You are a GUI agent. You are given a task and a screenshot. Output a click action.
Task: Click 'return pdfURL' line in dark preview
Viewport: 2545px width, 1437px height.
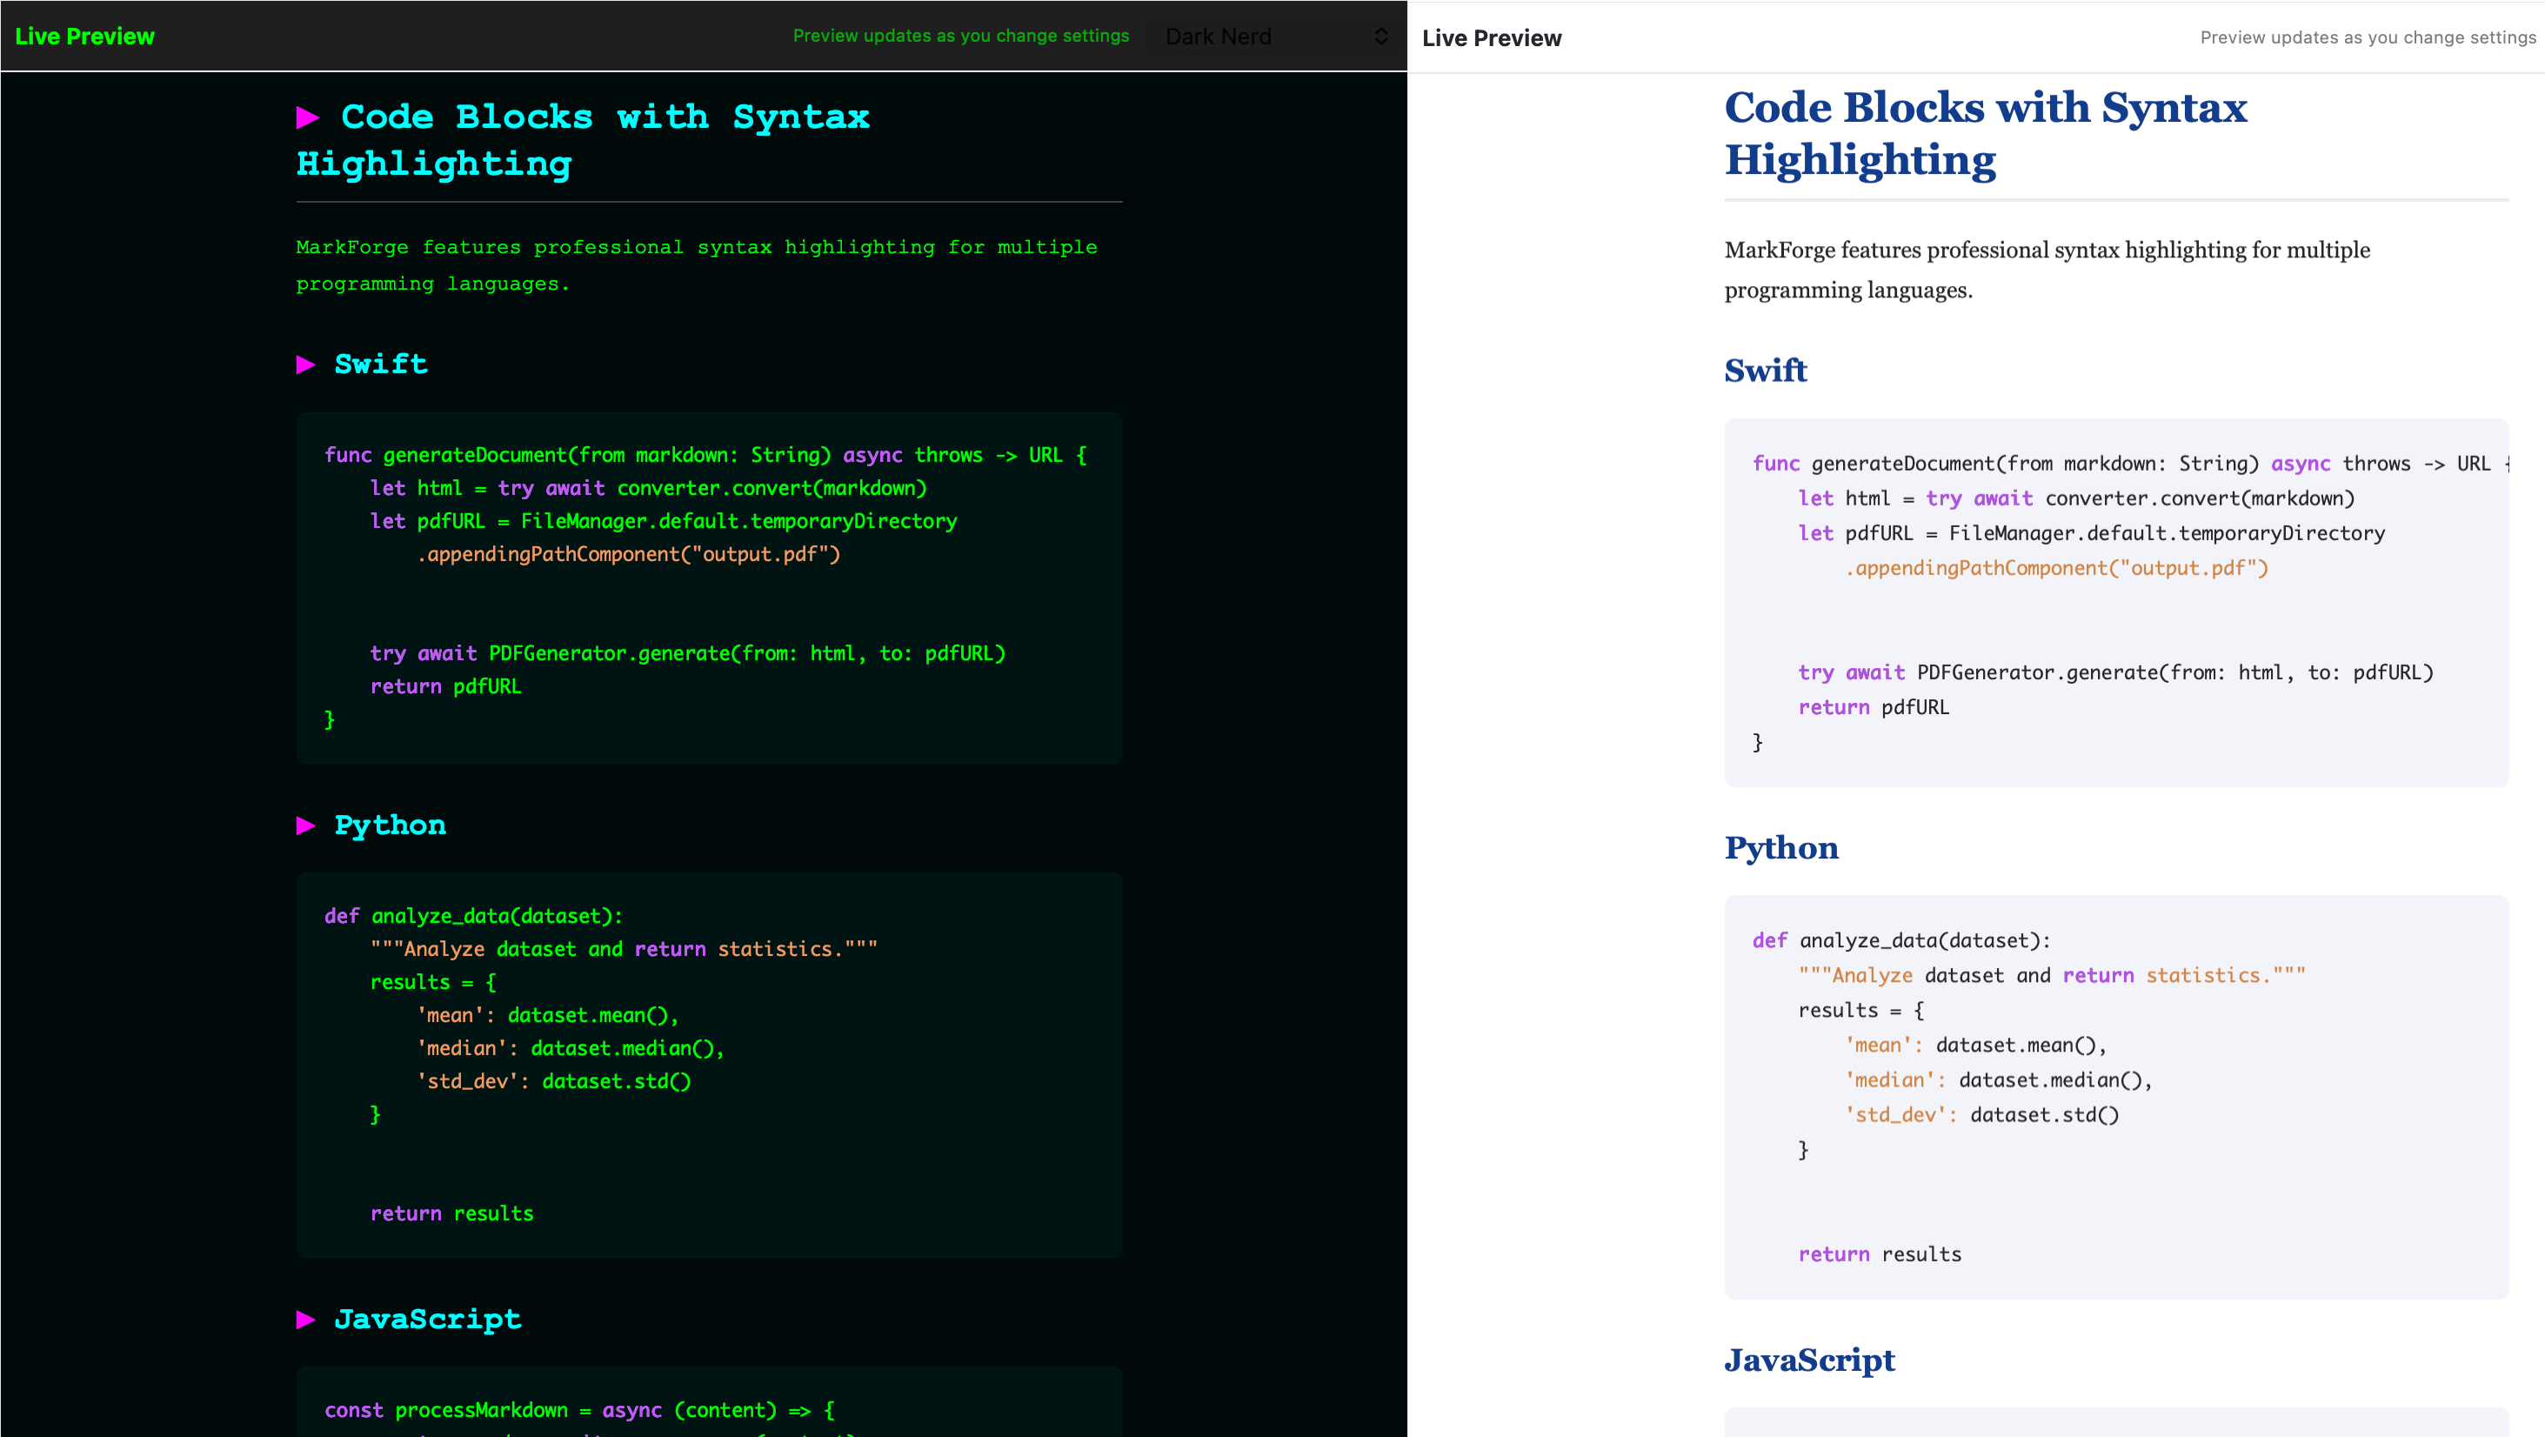(445, 686)
